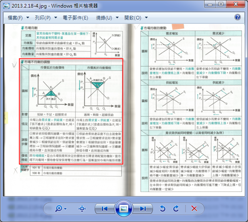The height and width of the screenshot is (222, 248).
Task: Rotate the photo clockwise
Action: coord(176,208)
